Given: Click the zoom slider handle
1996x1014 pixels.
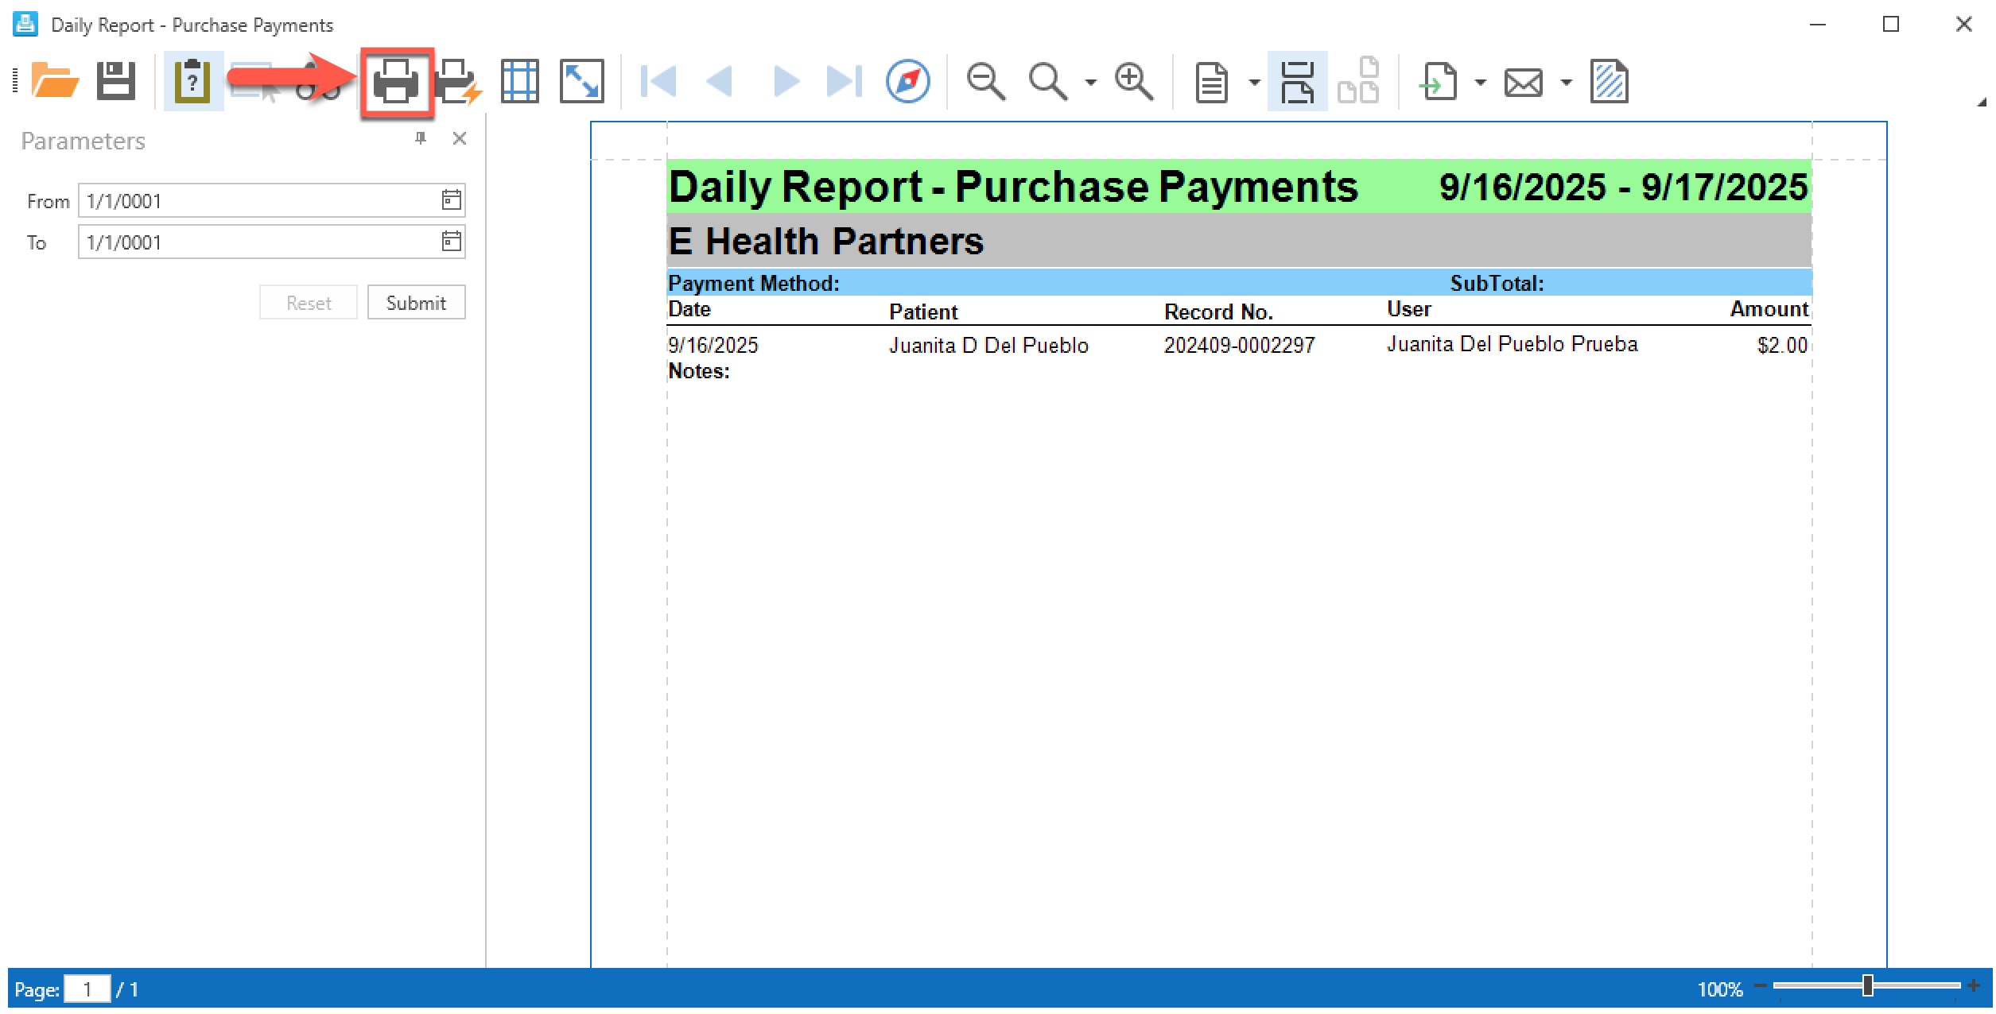Looking at the screenshot, I should 1867,986.
